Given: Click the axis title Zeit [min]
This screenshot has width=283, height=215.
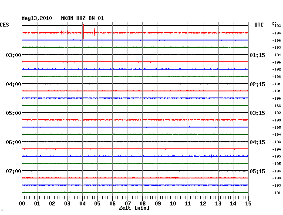Looking at the screenshot, I should pyautogui.click(x=134, y=208).
